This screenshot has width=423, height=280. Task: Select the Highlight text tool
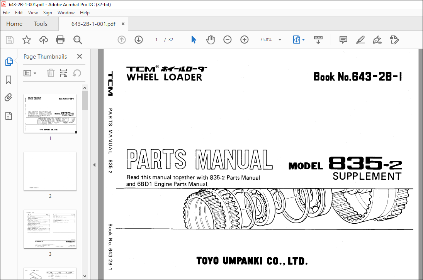(x=360, y=40)
